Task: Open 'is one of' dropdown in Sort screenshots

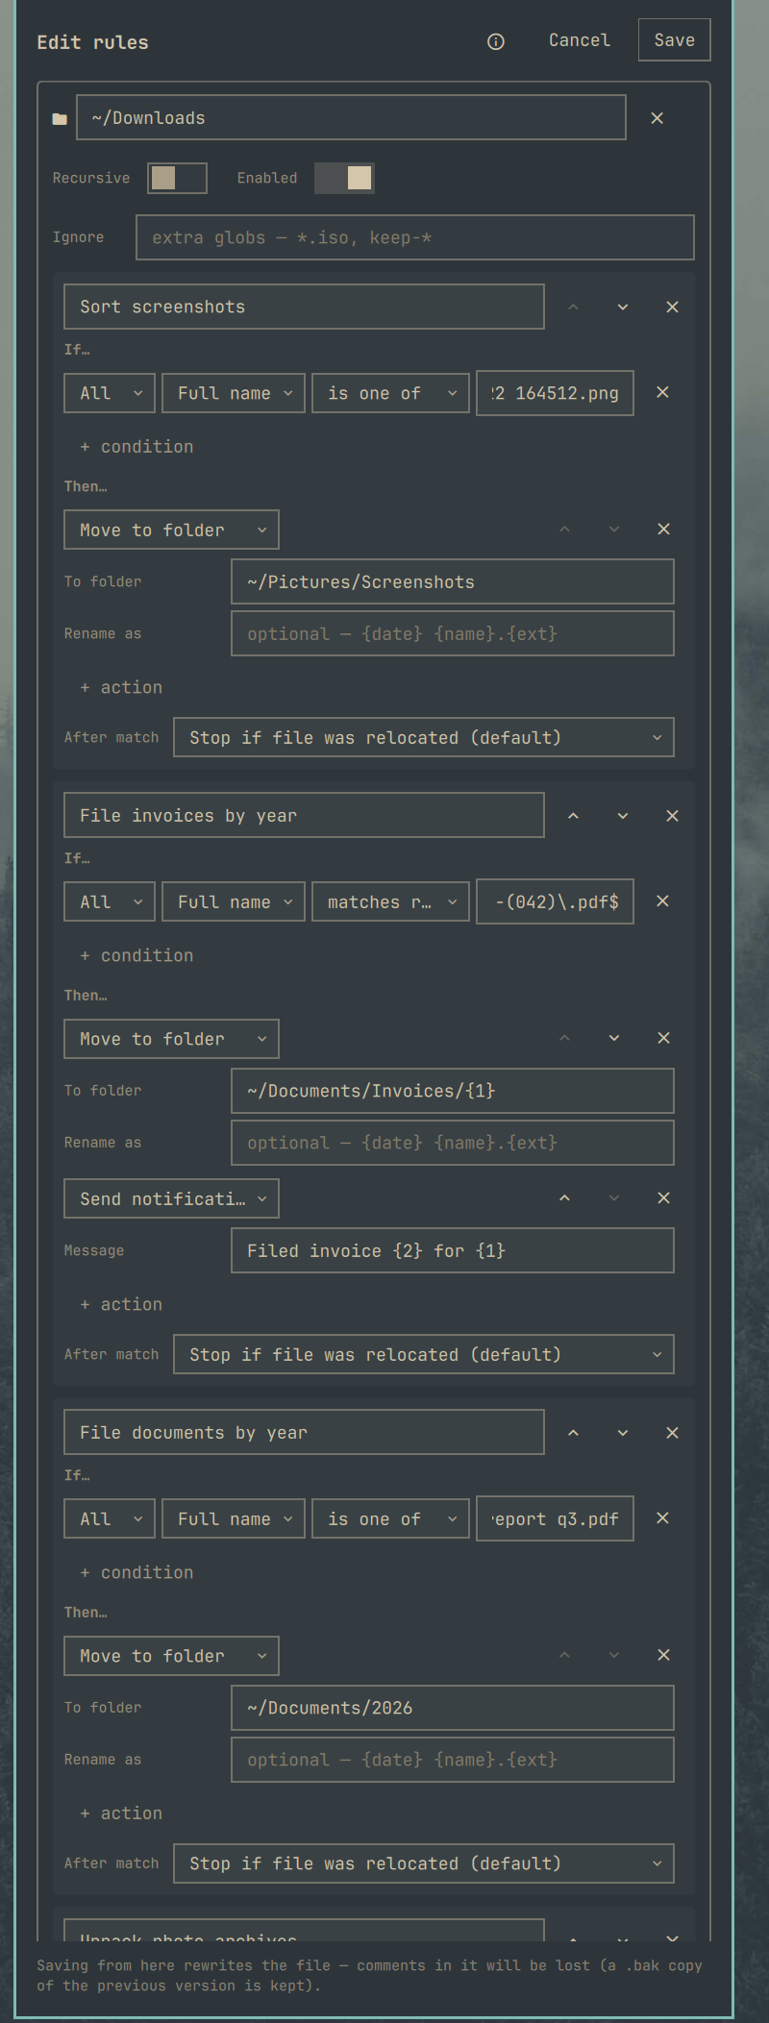Action: 391,393
